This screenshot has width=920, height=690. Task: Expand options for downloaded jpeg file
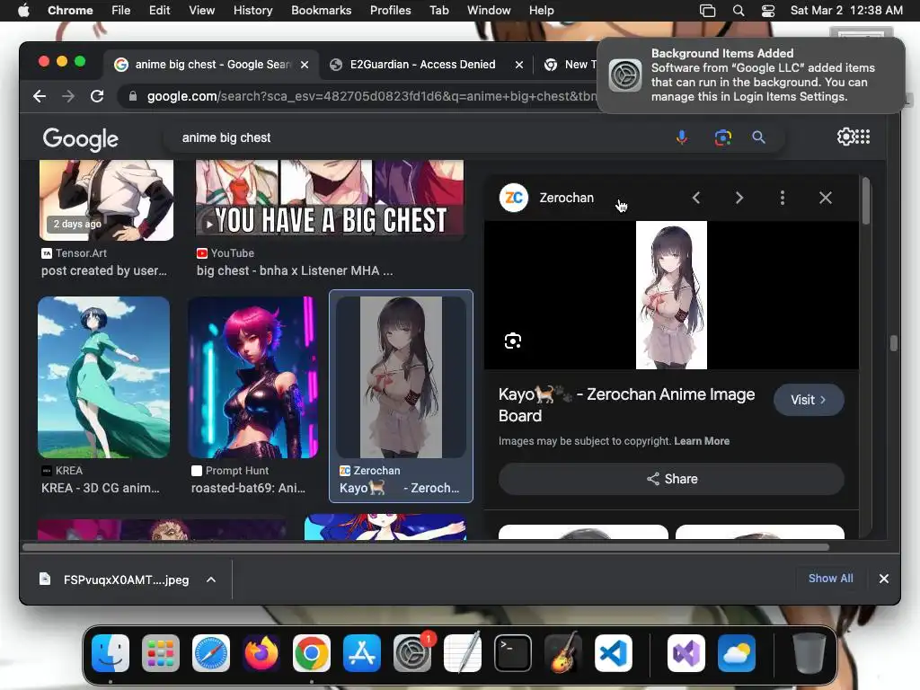[211, 579]
